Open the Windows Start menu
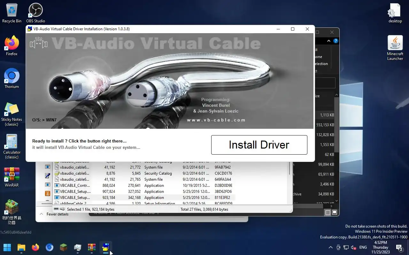The width and height of the screenshot is (409, 255). point(7,247)
